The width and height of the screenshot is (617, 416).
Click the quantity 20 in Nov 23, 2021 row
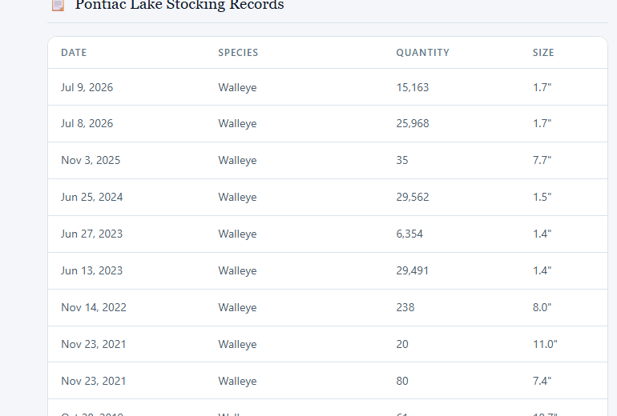click(x=402, y=344)
